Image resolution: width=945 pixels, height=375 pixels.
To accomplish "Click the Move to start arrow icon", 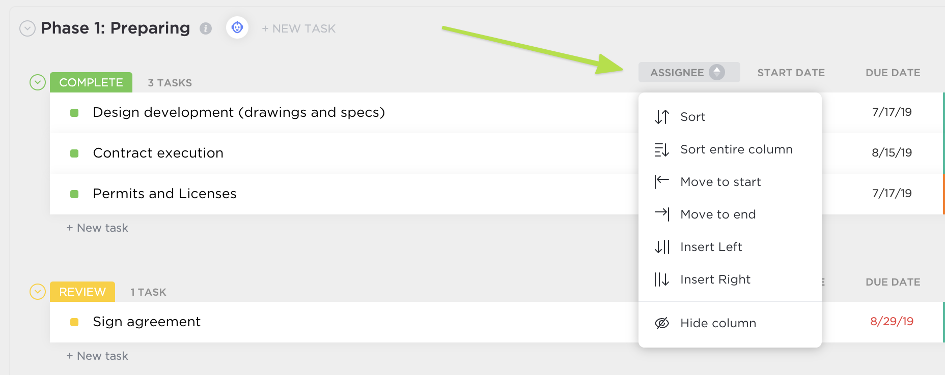I will (661, 181).
